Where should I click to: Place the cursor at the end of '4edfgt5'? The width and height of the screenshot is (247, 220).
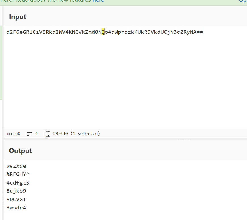(29, 183)
